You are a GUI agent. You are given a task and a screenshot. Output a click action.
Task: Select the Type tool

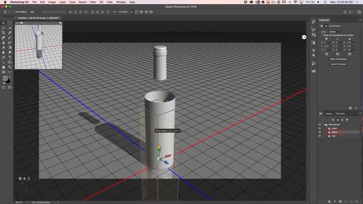click(10, 57)
